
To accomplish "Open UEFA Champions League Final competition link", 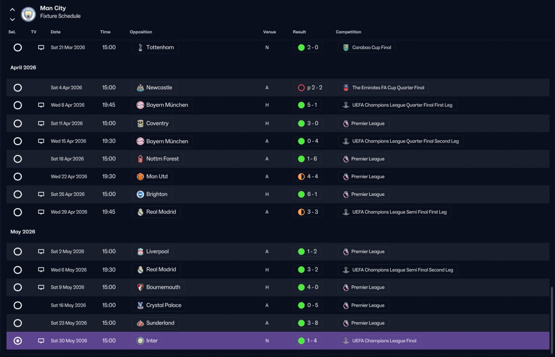I will click(379, 341).
